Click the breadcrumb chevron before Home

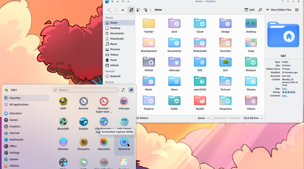[x=150, y=10]
